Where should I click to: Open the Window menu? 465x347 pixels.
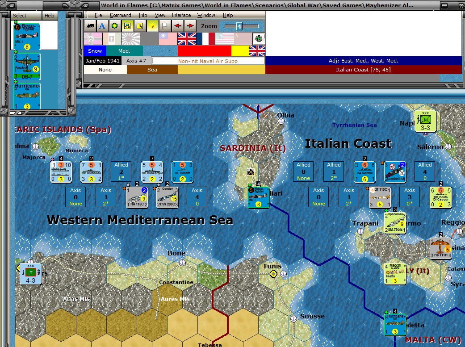206,15
